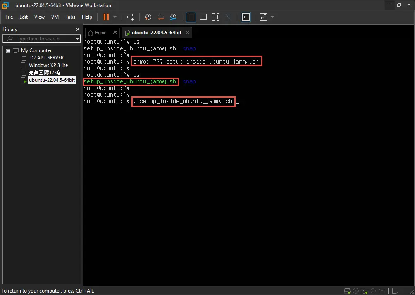
Task: Click the stretch guest display icon
Action: click(264, 17)
